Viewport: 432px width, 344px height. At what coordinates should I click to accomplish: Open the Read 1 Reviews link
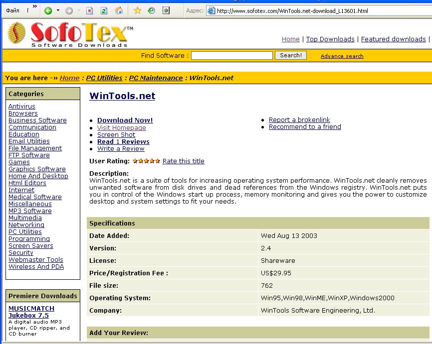[123, 141]
